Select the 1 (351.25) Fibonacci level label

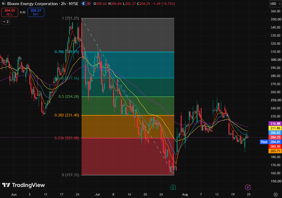pos(70,18)
